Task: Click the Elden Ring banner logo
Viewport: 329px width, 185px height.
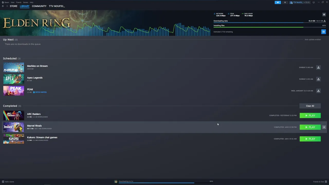Action: pos(36,23)
